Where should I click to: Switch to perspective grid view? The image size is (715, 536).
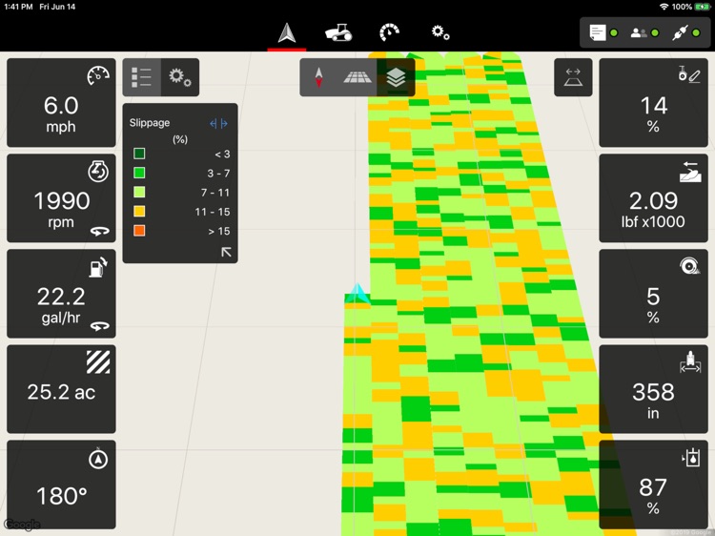coord(357,77)
